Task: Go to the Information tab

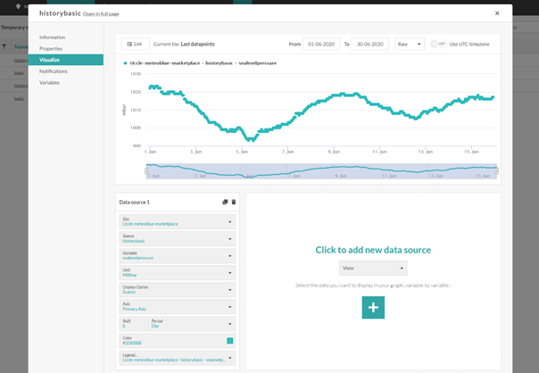Action: coord(53,37)
